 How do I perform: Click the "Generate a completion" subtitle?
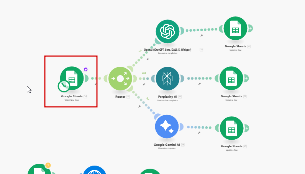[167, 53]
